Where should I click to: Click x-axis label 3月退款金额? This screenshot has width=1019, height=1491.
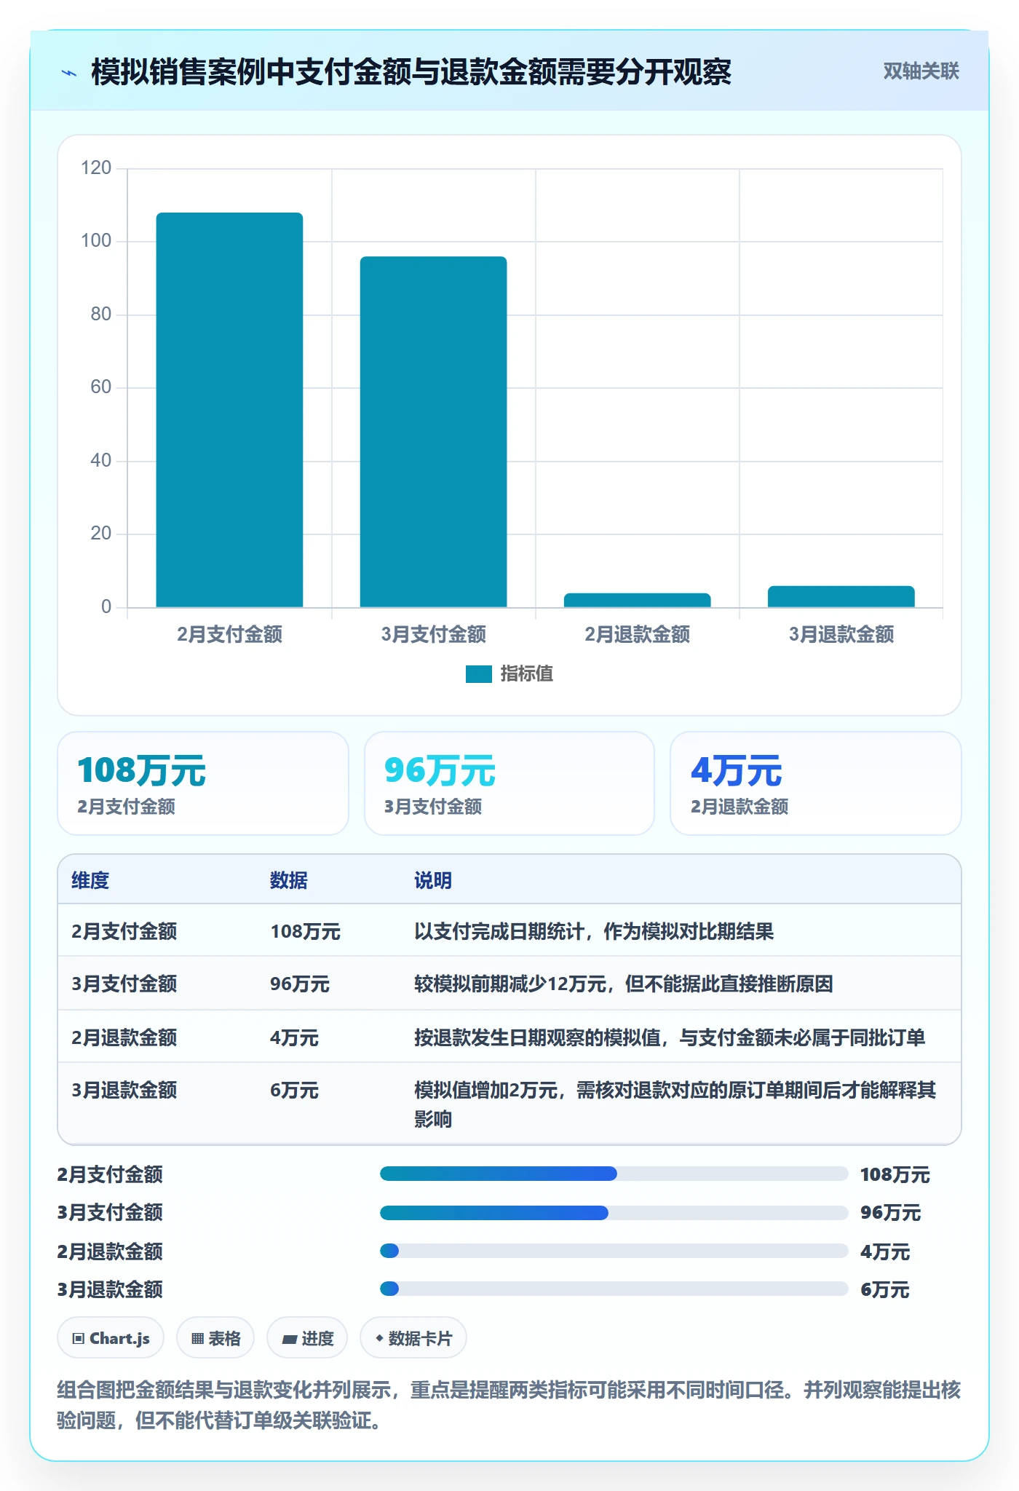coord(841,634)
